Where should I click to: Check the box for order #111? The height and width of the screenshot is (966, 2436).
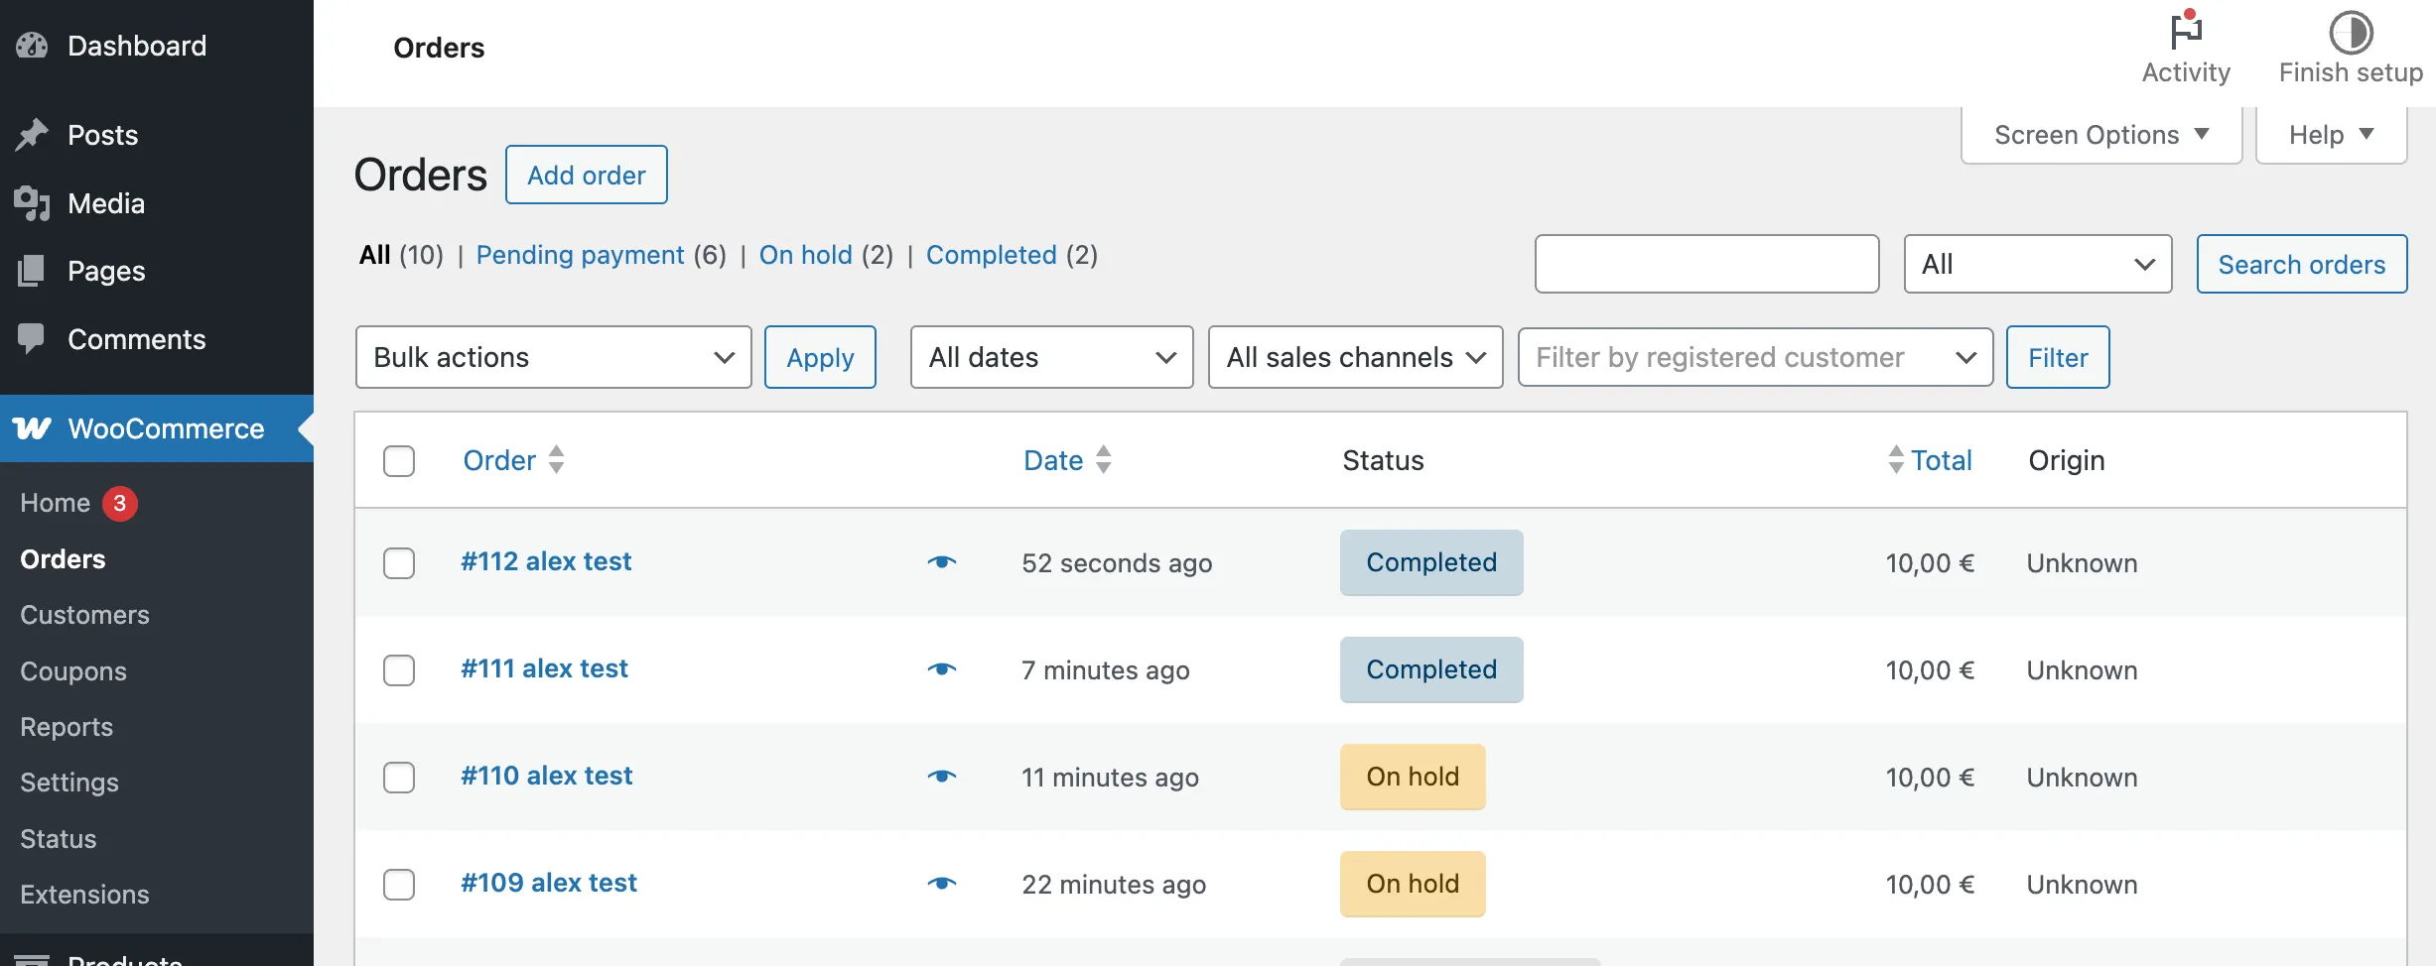pos(399,670)
